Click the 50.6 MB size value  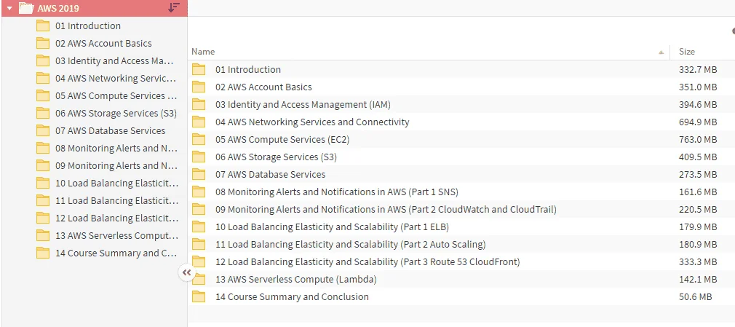click(x=696, y=297)
